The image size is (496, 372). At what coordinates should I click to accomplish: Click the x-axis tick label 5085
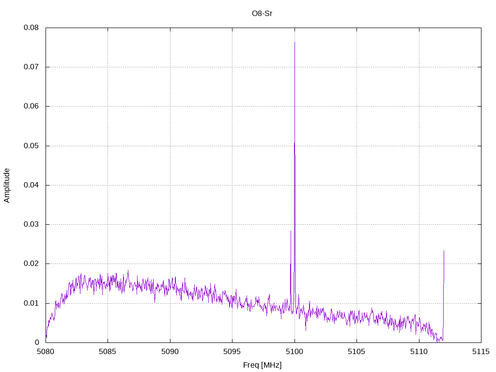pyautogui.click(x=108, y=352)
